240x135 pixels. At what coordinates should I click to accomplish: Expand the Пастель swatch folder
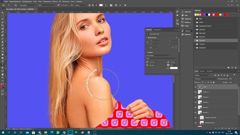pyautogui.click(x=195, y=30)
